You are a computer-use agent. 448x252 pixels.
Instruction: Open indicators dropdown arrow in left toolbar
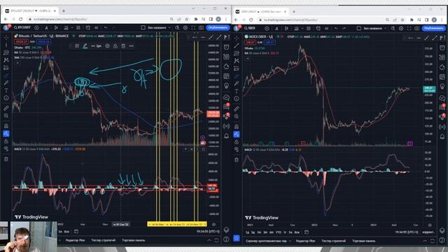tap(72, 28)
